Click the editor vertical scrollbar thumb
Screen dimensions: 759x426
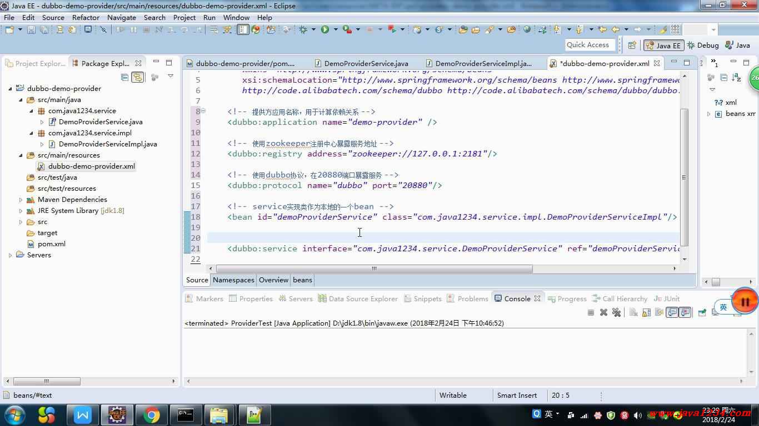(685, 177)
